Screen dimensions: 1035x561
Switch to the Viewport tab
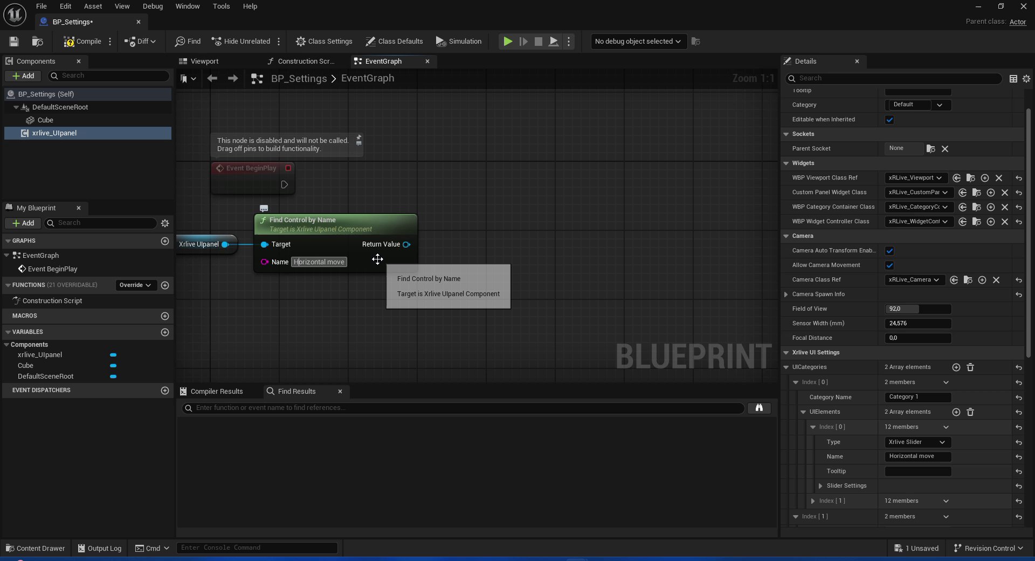[x=204, y=61]
